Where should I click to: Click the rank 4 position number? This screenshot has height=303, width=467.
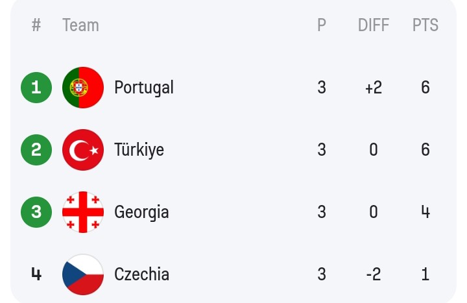point(36,274)
